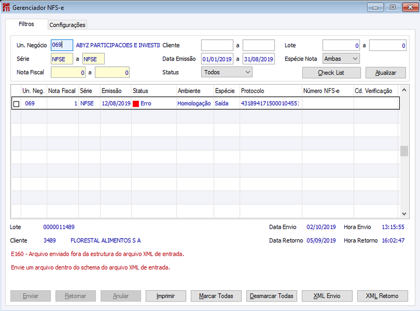Click client name FLORESTAL ALIMENTOS S A
The height and width of the screenshot is (311, 420).
(105, 240)
